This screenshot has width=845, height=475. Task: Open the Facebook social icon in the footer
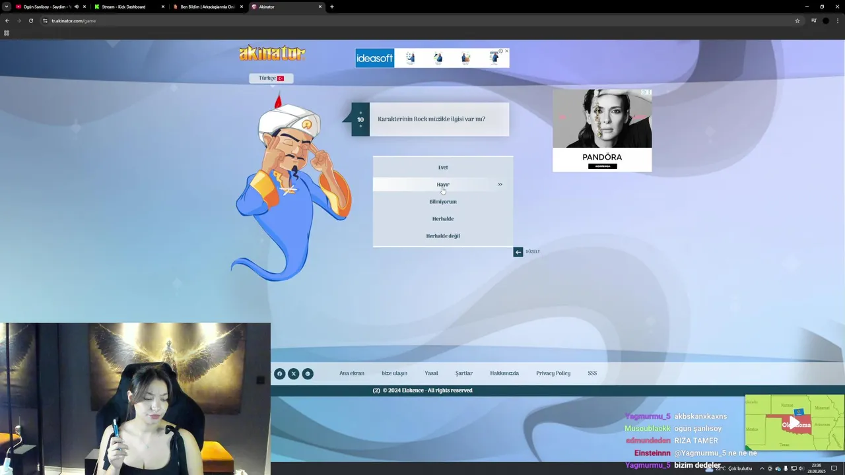[279, 373]
